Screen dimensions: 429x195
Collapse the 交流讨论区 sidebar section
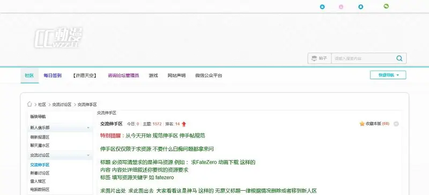88,155
